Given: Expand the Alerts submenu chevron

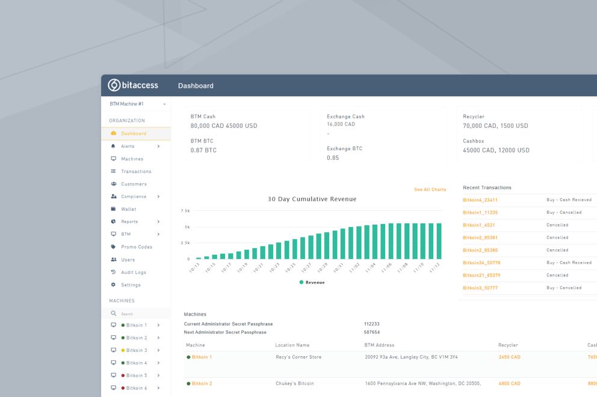Looking at the screenshot, I should 158,146.
